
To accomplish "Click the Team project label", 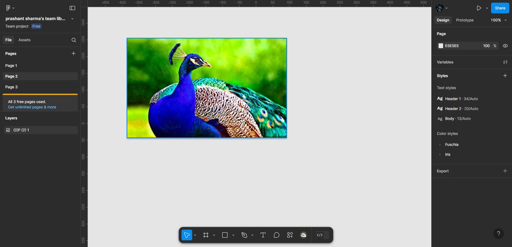I will (17, 26).
